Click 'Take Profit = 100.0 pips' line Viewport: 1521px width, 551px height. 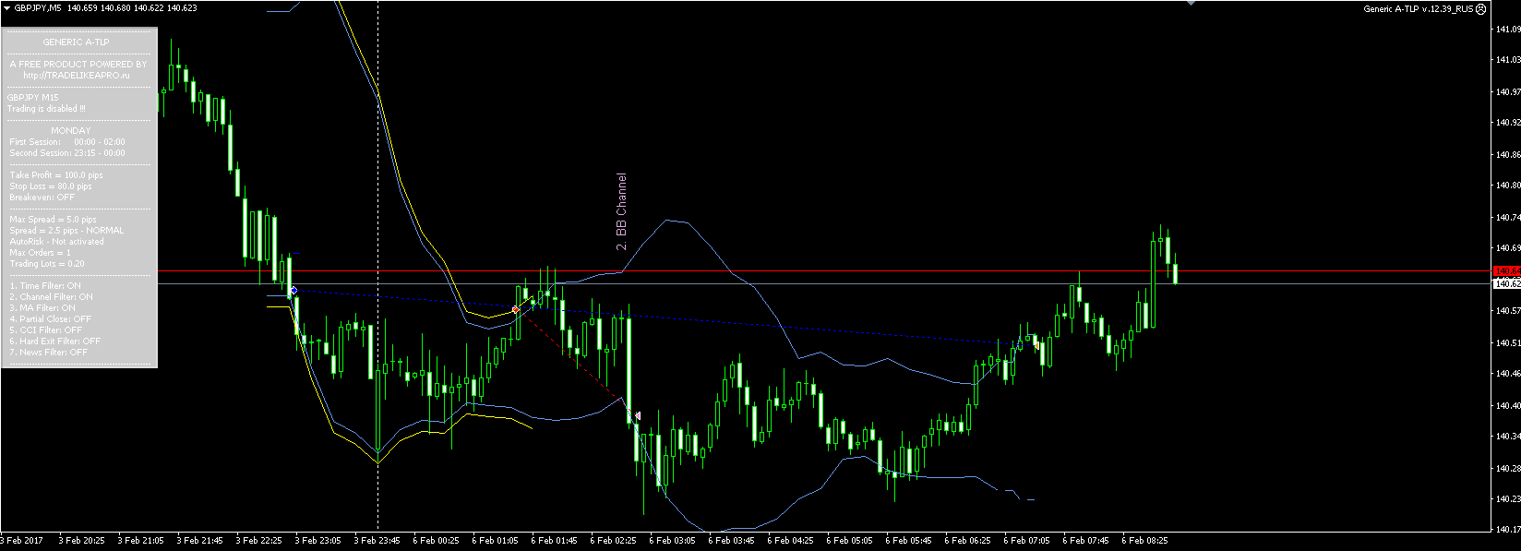point(56,174)
